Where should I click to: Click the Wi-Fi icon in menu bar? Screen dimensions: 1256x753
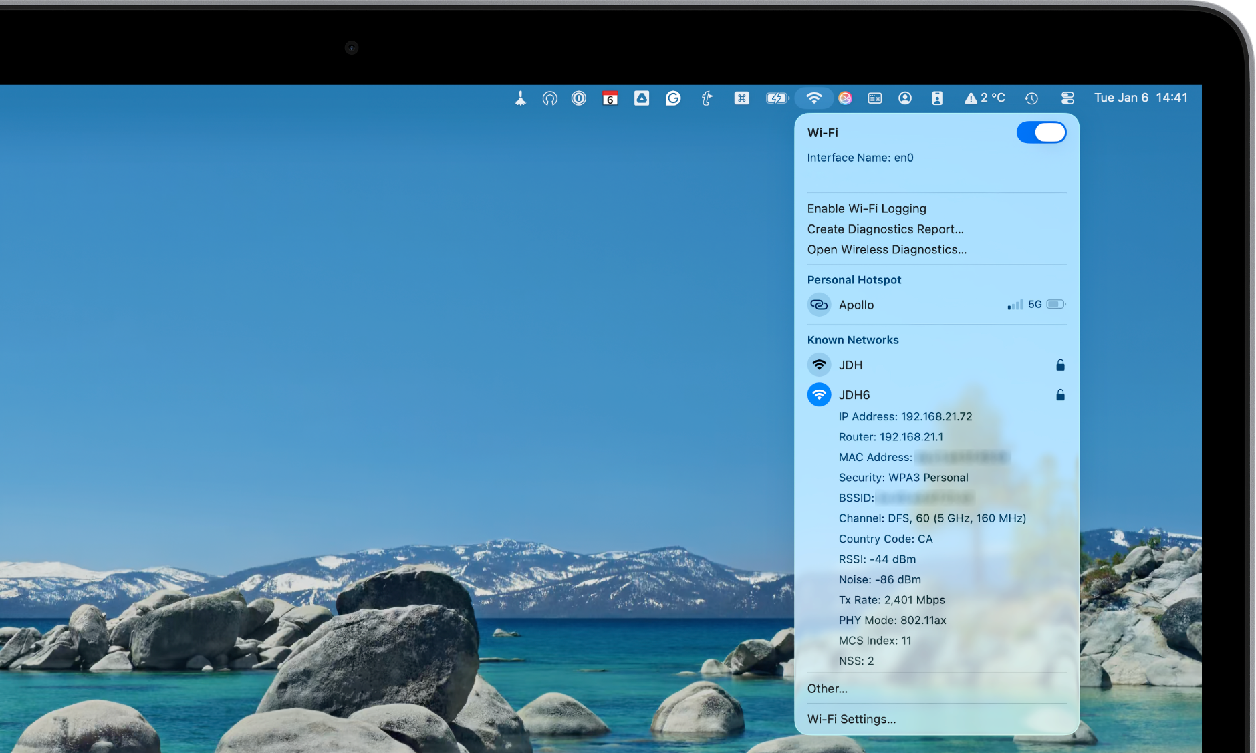point(813,98)
